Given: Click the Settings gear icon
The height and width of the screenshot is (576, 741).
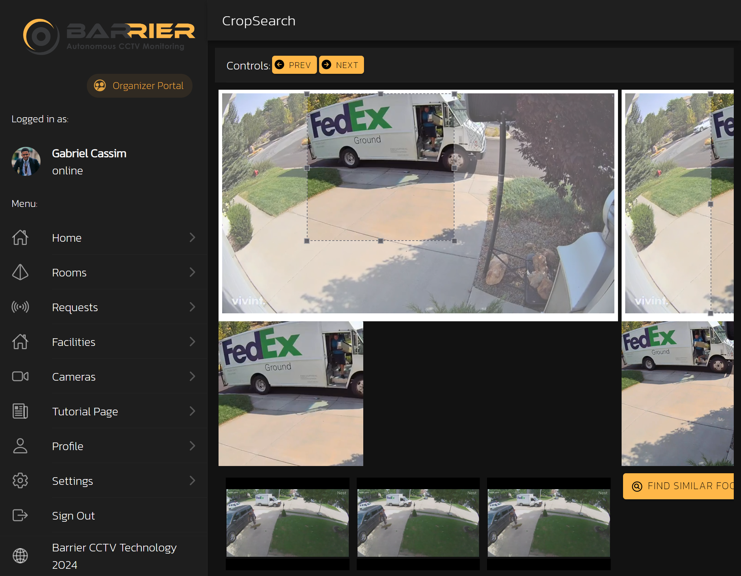Looking at the screenshot, I should pos(20,481).
